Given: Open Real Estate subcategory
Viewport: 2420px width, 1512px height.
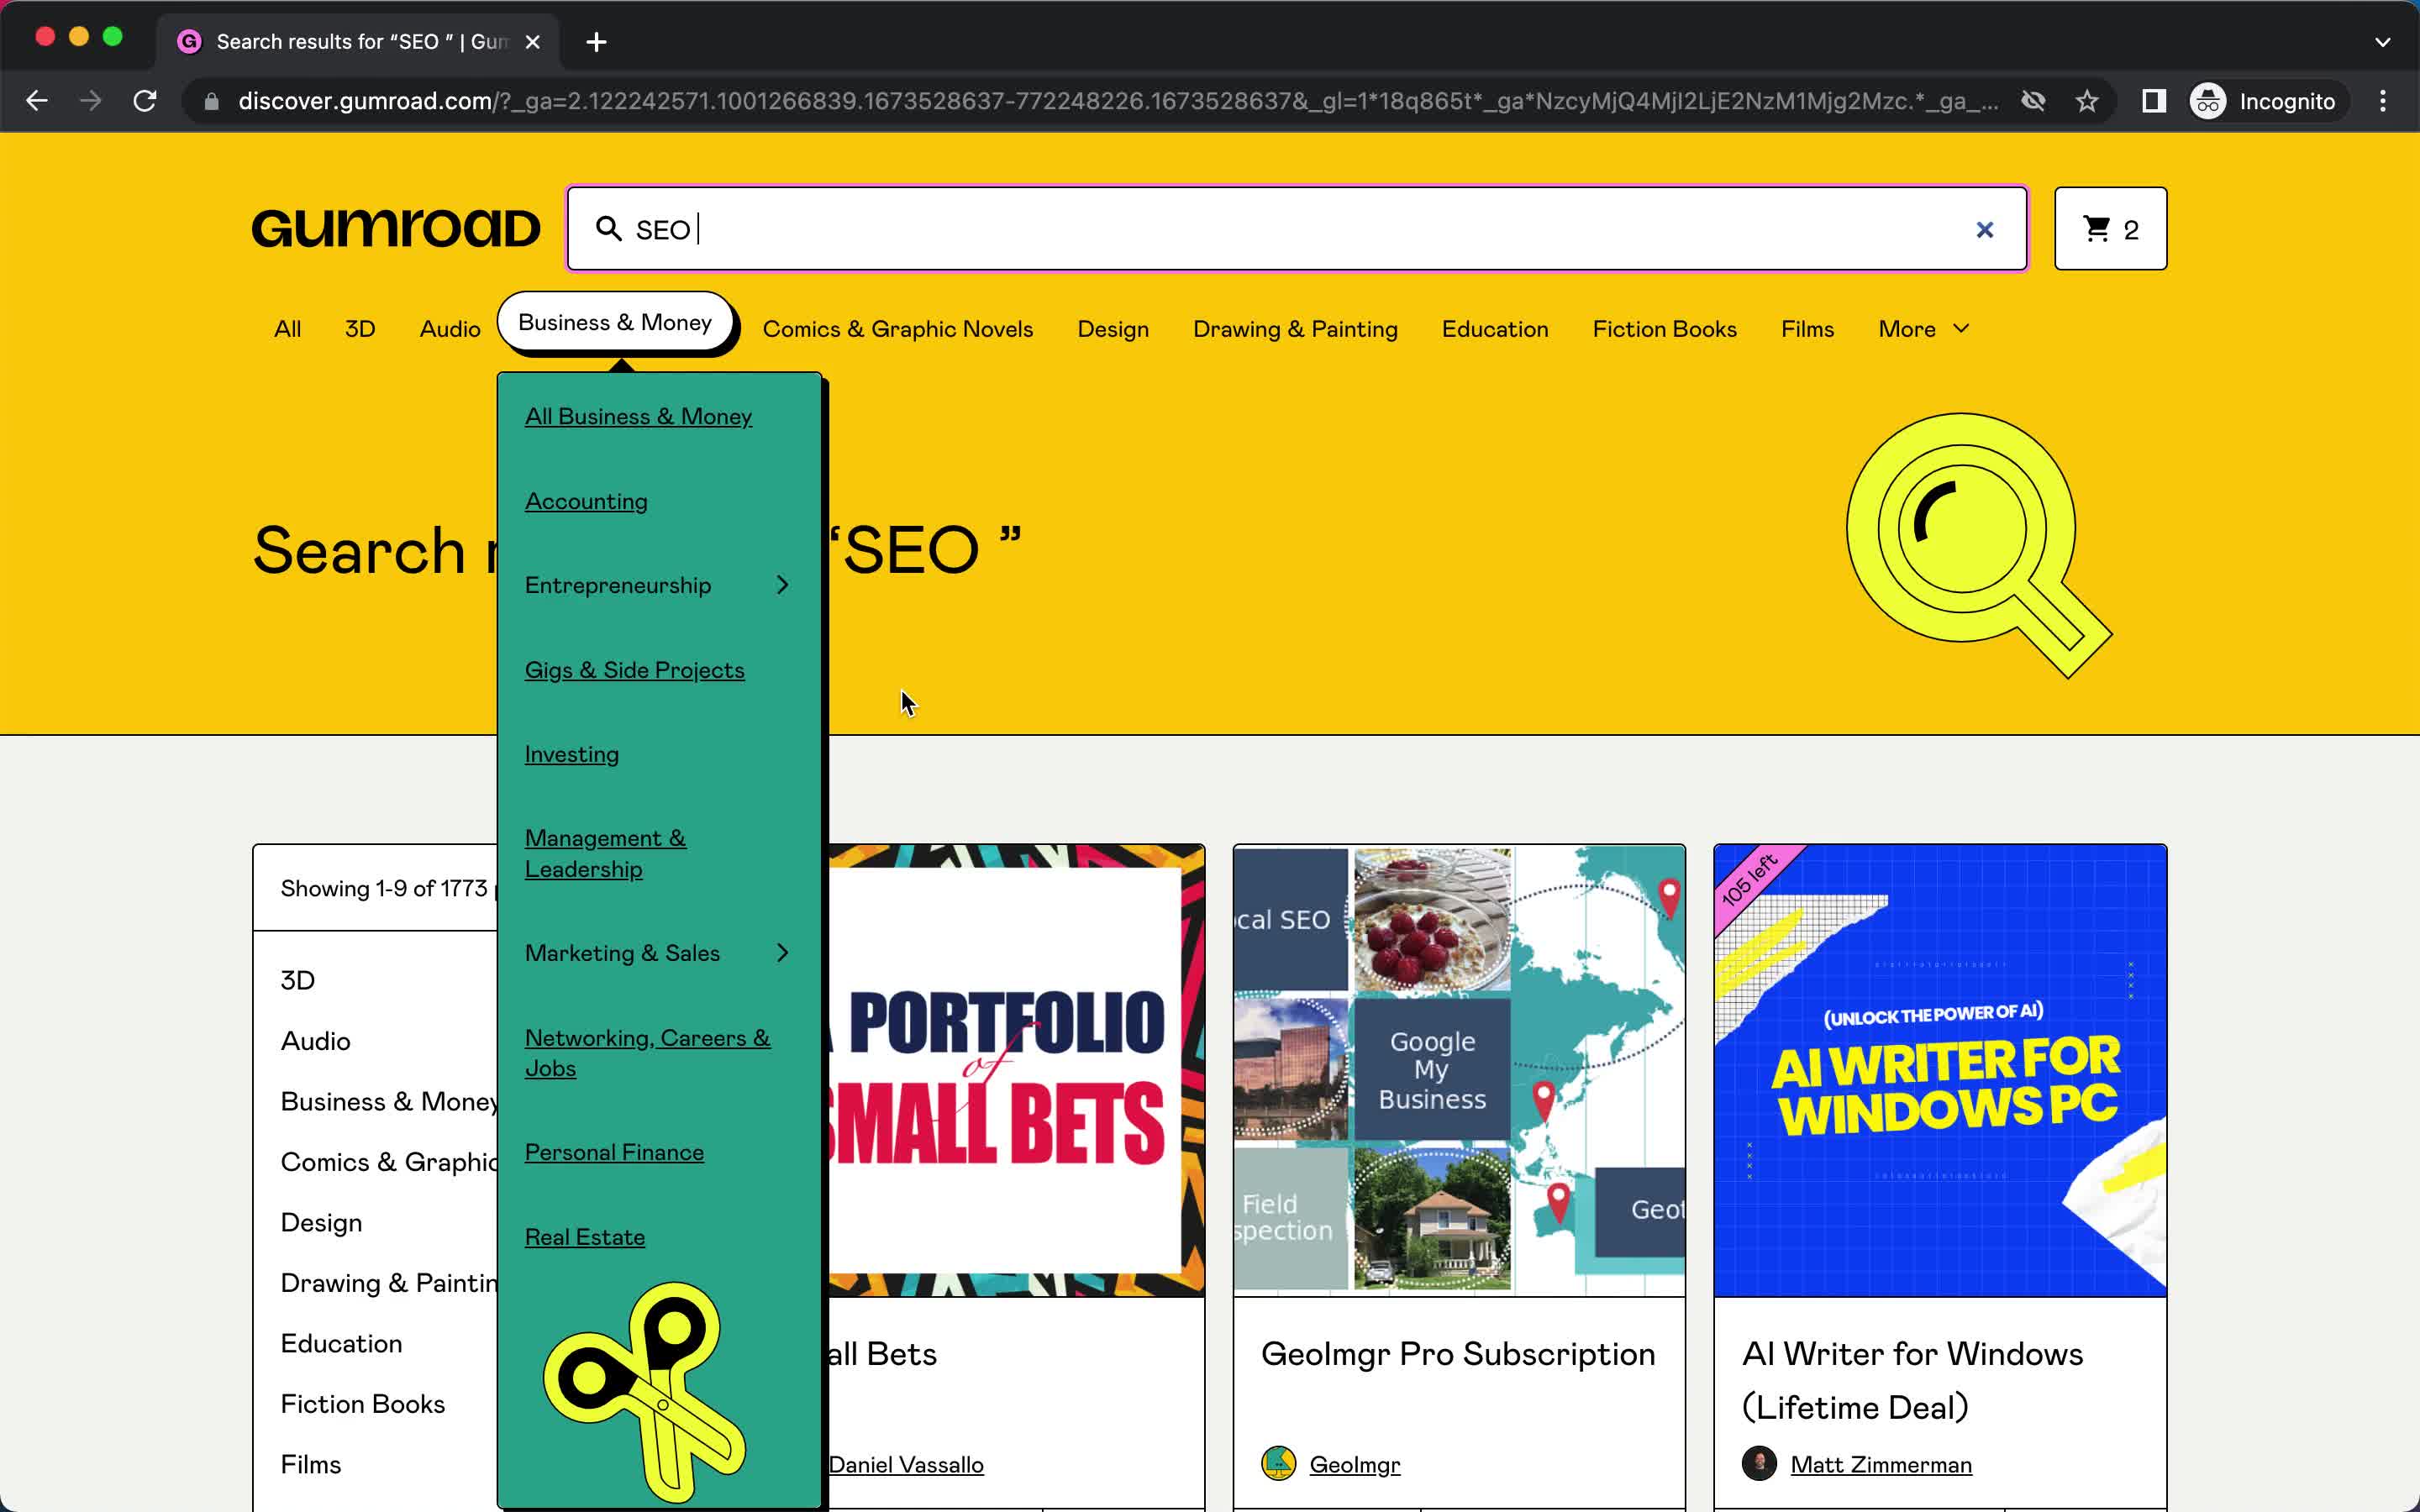Looking at the screenshot, I should click(x=585, y=1238).
